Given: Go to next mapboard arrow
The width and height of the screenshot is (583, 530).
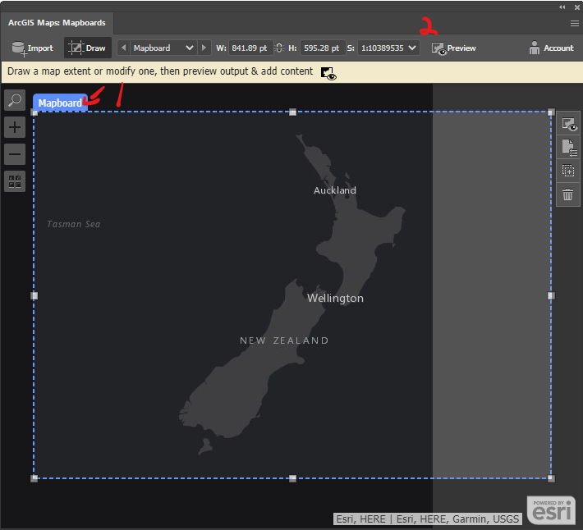Looking at the screenshot, I should 204,48.
